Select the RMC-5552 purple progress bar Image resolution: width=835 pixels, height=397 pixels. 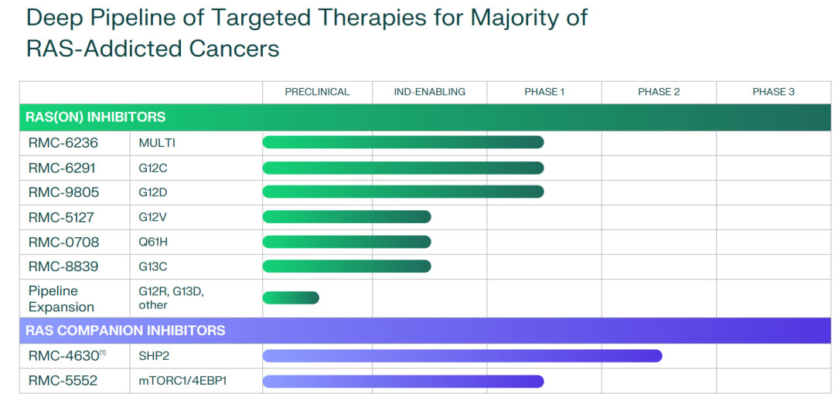pos(403,382)
